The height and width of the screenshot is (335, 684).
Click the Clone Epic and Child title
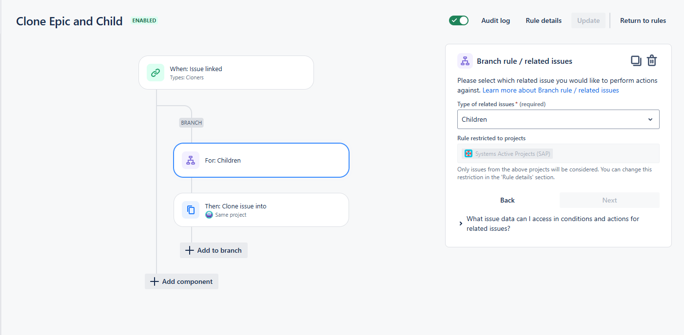click(69, 21)
